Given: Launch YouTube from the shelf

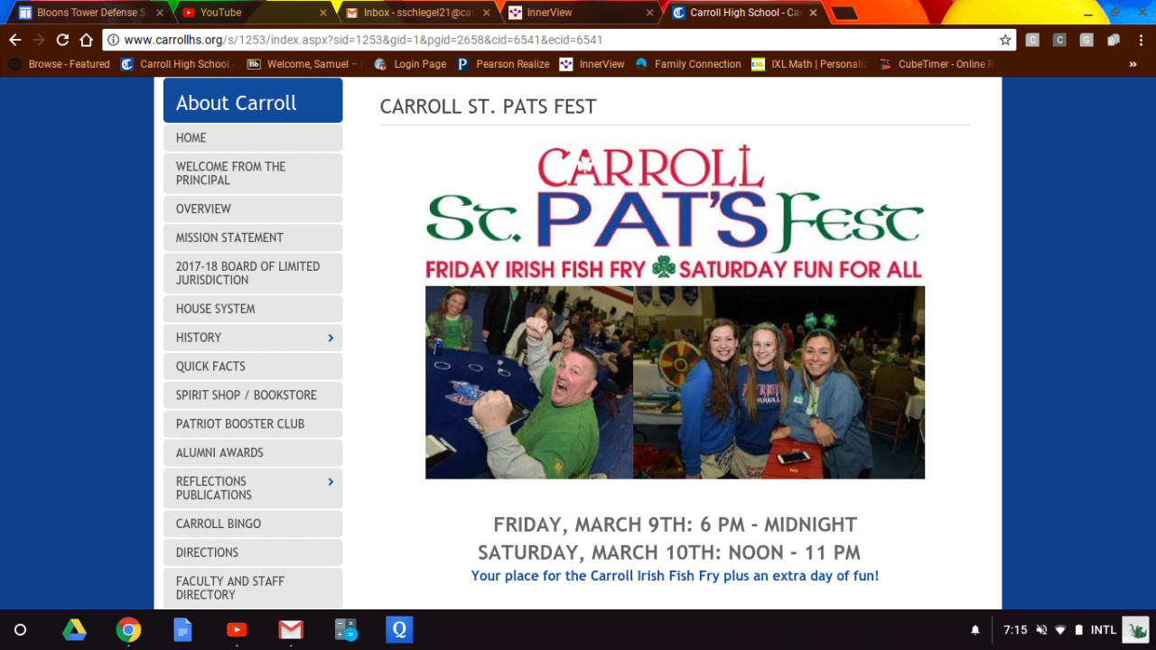Looking at the screenshot, I should [237, 629].
